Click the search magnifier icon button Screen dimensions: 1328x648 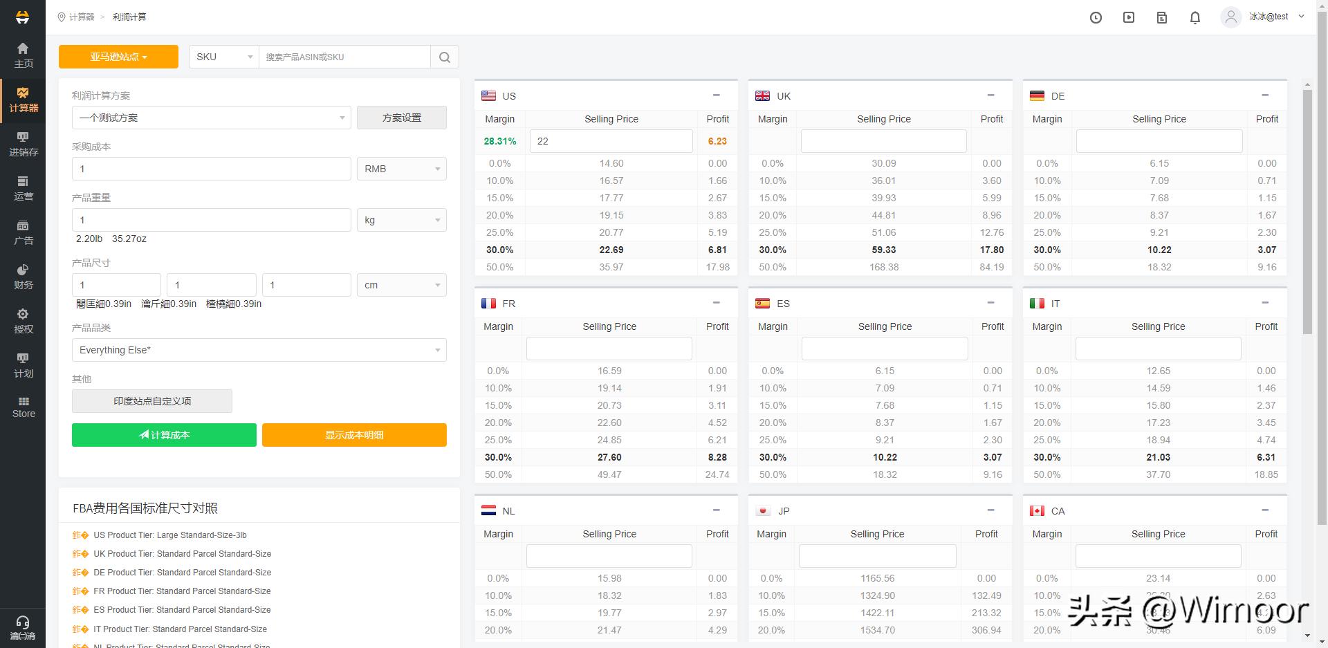tap(445, 57)
